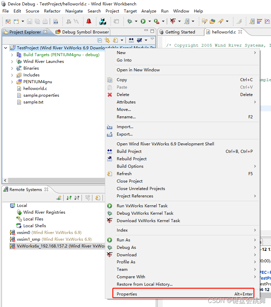Collapse All items in Project Explorer
271x307 pixels.
[99, 40]
